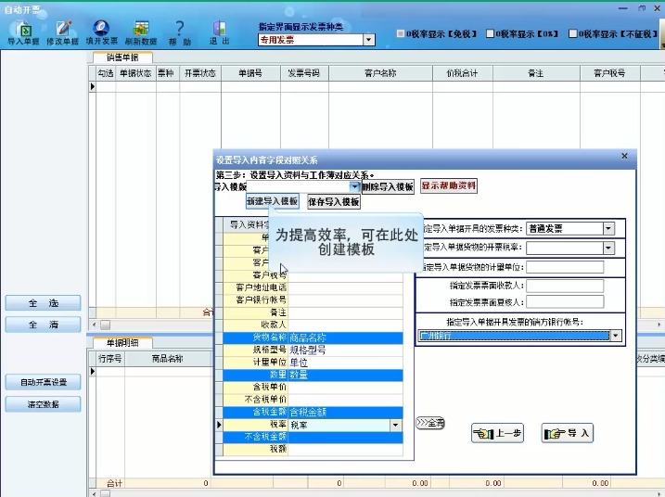
Task: Click the 填开发票 issue invoice icon
Action: (x=101, y=32)
